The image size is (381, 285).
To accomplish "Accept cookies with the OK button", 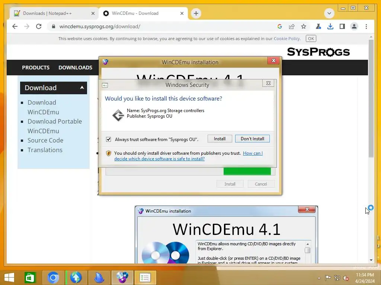I will coord(311,39).
